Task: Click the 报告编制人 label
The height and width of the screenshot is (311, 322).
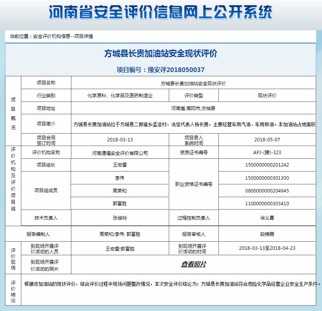Action: (x=38, y=234)
